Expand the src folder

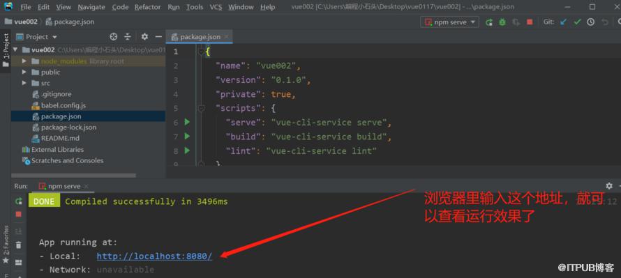[24, 83]
